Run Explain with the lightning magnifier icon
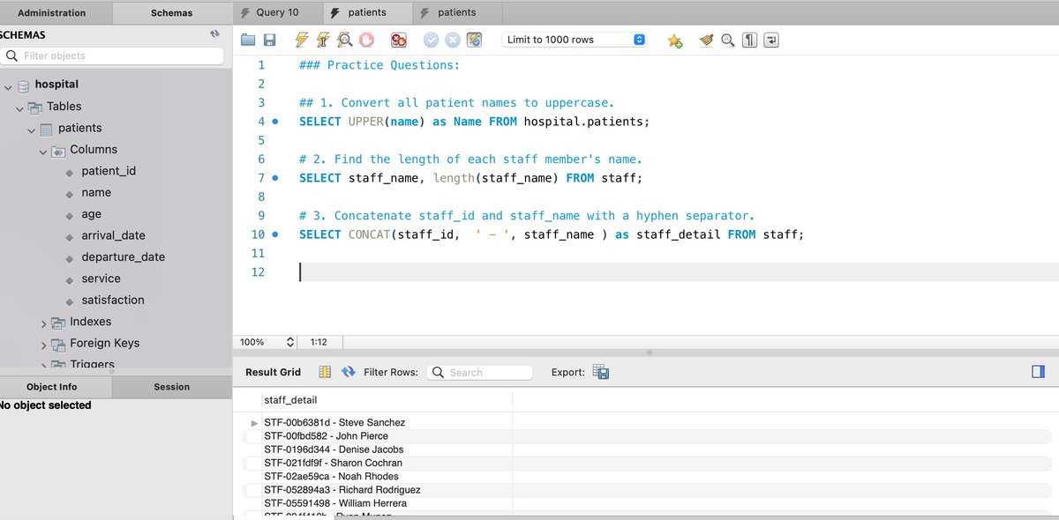Image resolution: width=1059 pixels, height=520 pixels. (344, 40)
